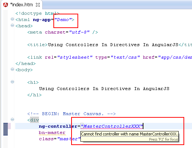192x148 pixels.
Task: Click the class attribute name
Action: (46, 139)
